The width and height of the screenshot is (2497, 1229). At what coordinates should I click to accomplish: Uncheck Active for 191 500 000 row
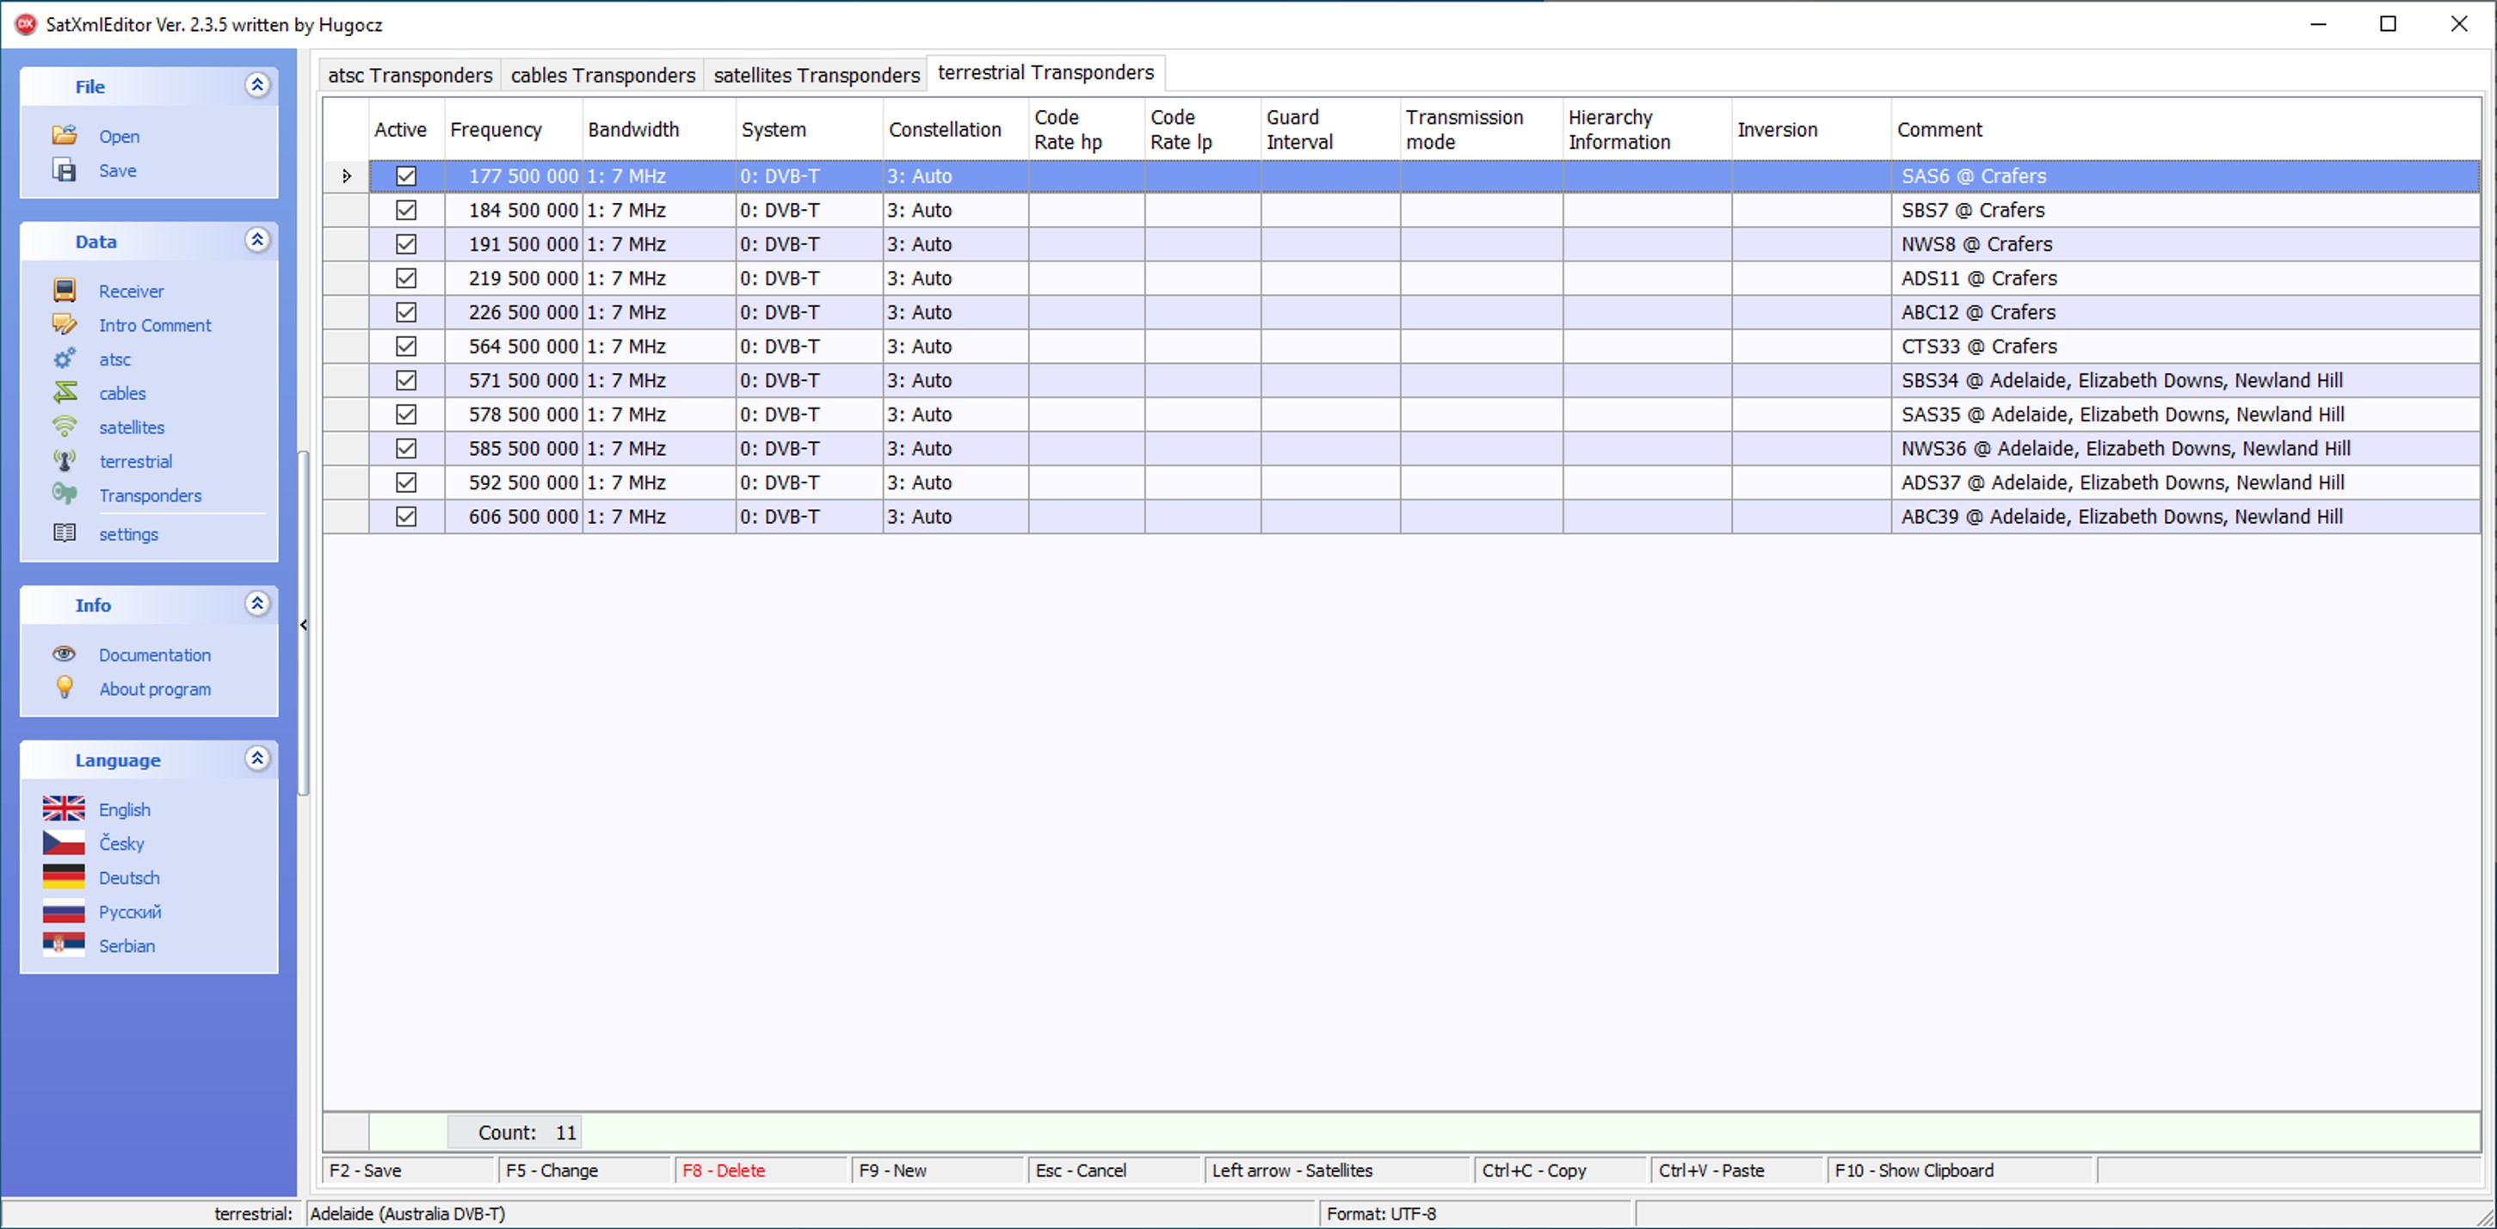click(x=406, y=243)
